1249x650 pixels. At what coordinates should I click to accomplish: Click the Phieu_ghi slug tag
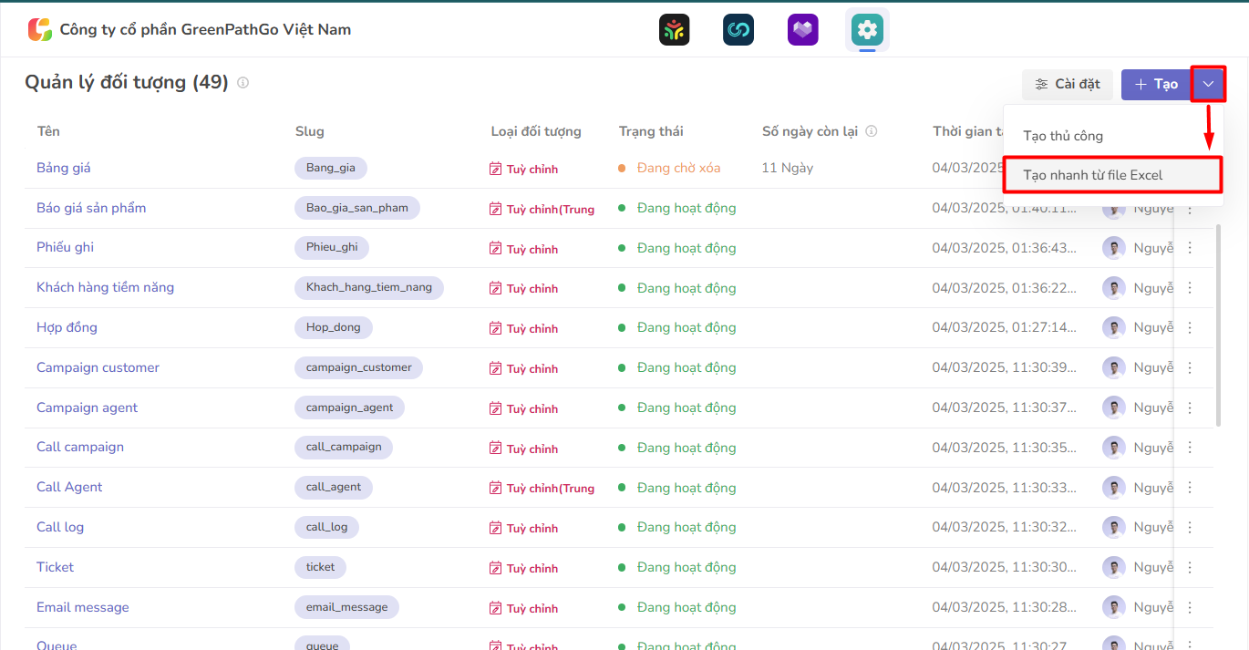[332, 248]
